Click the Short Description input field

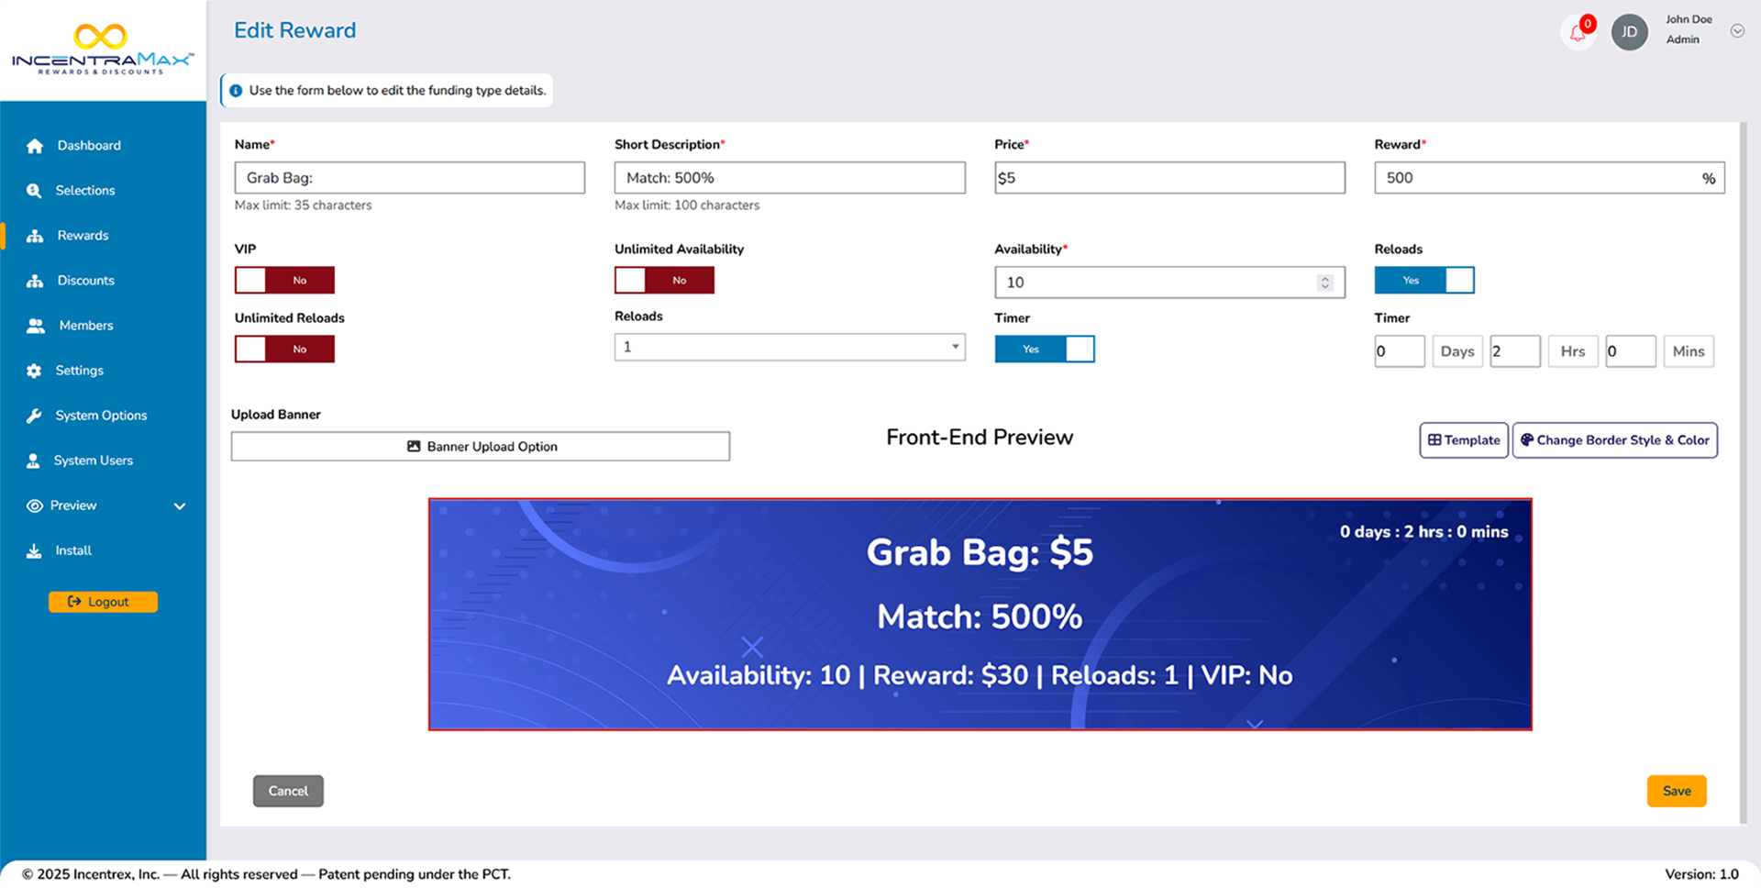click(x=789, y=178)
